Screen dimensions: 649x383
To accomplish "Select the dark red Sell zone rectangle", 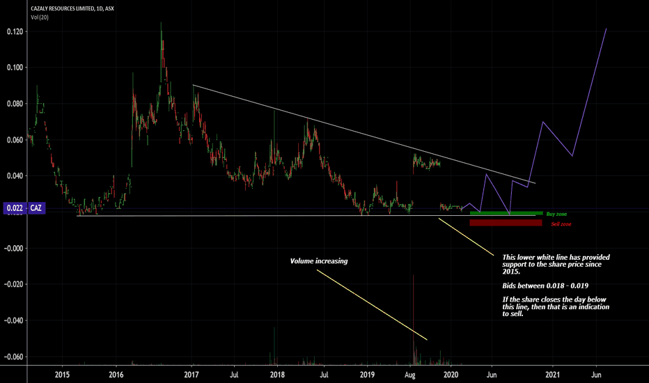I will pos(506,223).
